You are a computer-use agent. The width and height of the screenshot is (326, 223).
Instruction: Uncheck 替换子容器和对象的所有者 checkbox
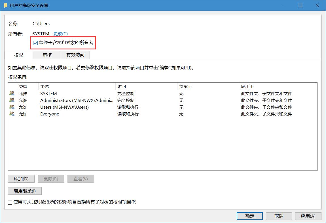click(x=35, y=43)
